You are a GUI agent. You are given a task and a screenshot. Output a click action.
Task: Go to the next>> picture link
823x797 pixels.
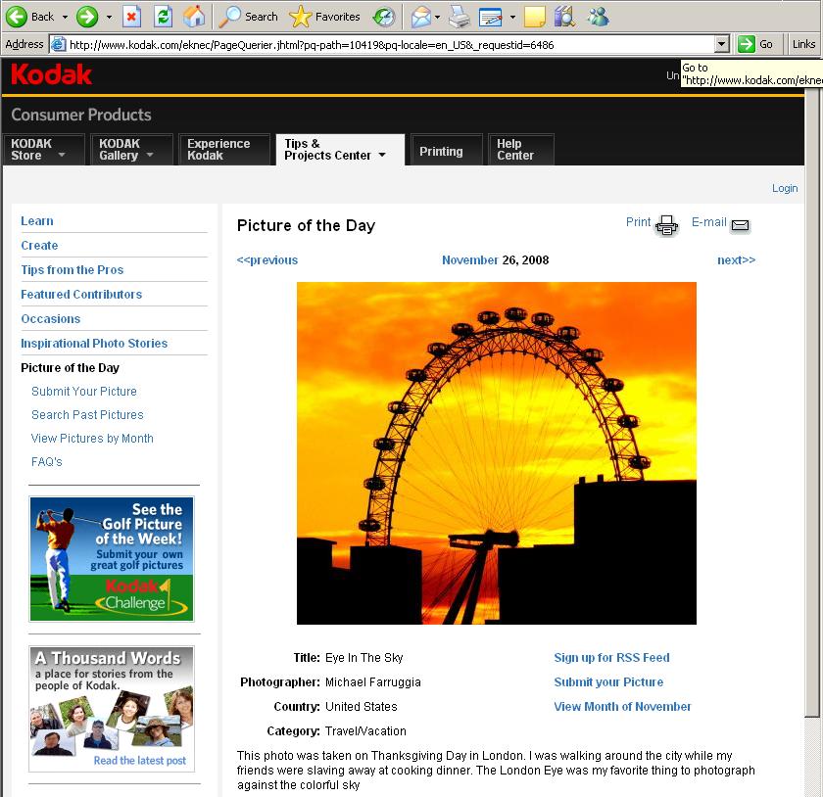click(736, 260)
